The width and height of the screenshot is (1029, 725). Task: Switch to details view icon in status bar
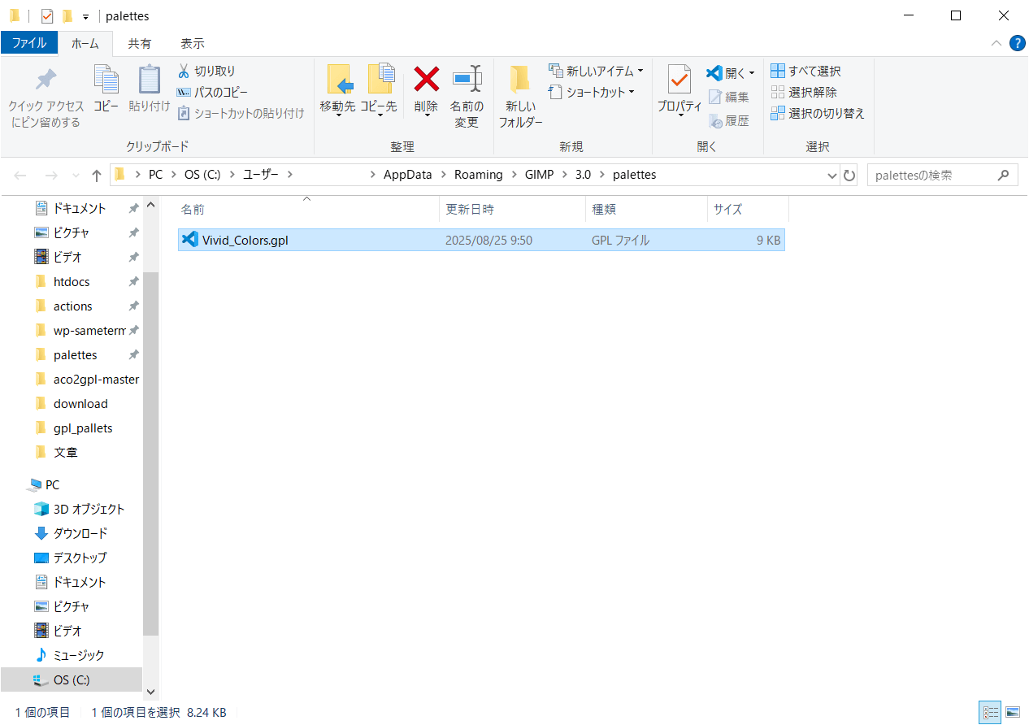pyautogui.click(x=991, y=712)
